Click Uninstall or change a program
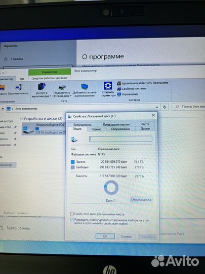The height and width of the screenshot is (274, 205). pos(143,83)
